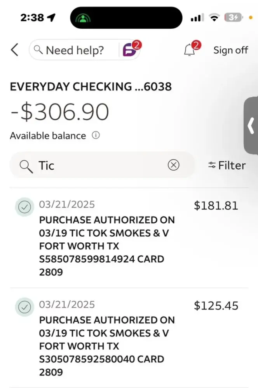The height and width of the screenshot is (388, 258).
Task: Tap the Everyday Checking ...6038 heading
Action: pyautogui.click(x=91, y=86)
